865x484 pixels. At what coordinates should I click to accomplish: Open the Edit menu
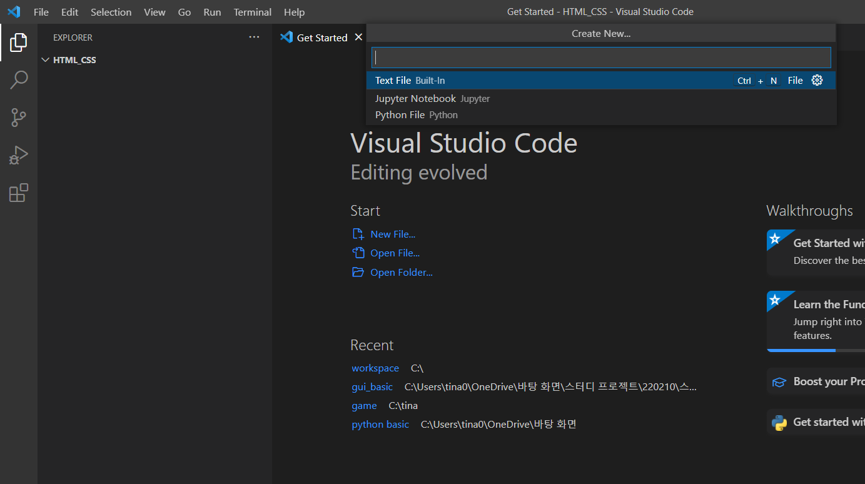click(x=70, y=12)
